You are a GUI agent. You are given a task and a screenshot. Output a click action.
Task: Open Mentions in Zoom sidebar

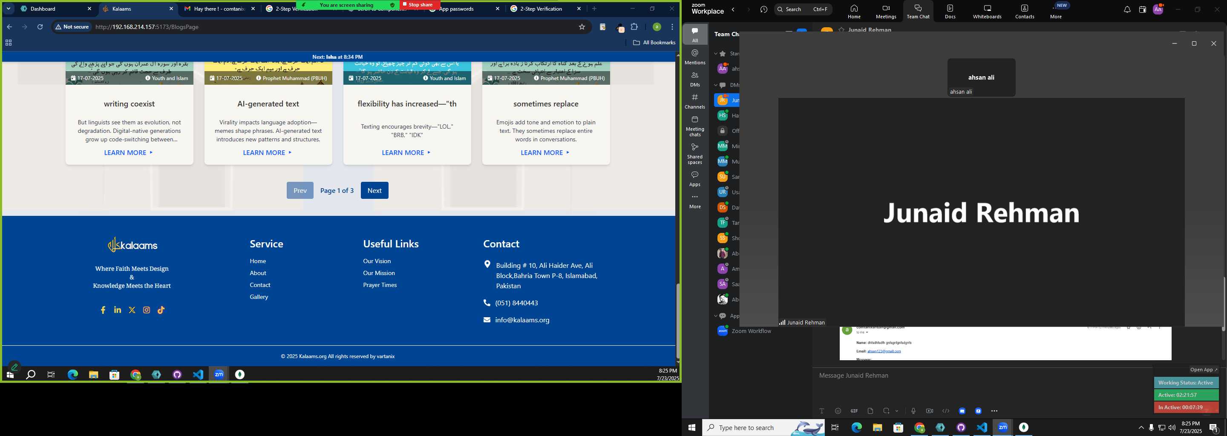(695, 57)
